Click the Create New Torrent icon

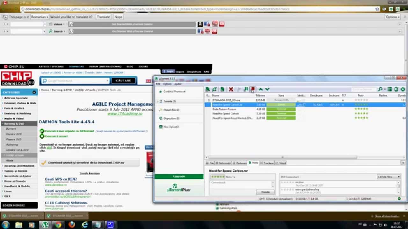(x=222, y=89)
